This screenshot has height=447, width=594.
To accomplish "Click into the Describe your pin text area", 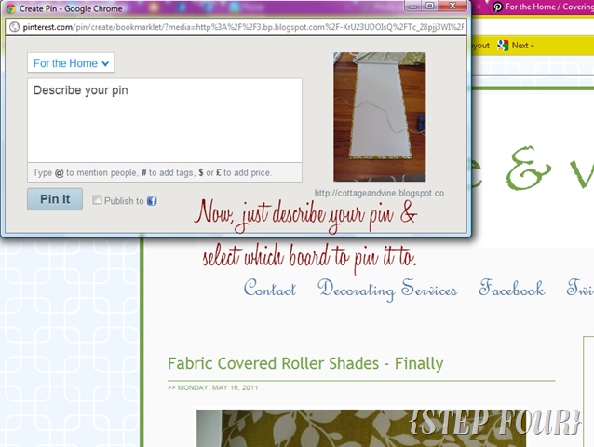I will tap(165, 121).
